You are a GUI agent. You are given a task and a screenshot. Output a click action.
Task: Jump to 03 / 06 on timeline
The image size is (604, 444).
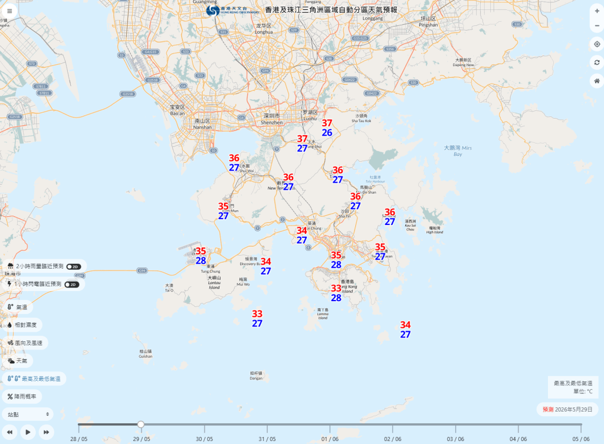tap(455, 439)
